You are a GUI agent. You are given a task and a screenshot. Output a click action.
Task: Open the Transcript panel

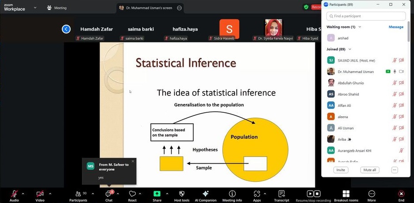(281, 196)
